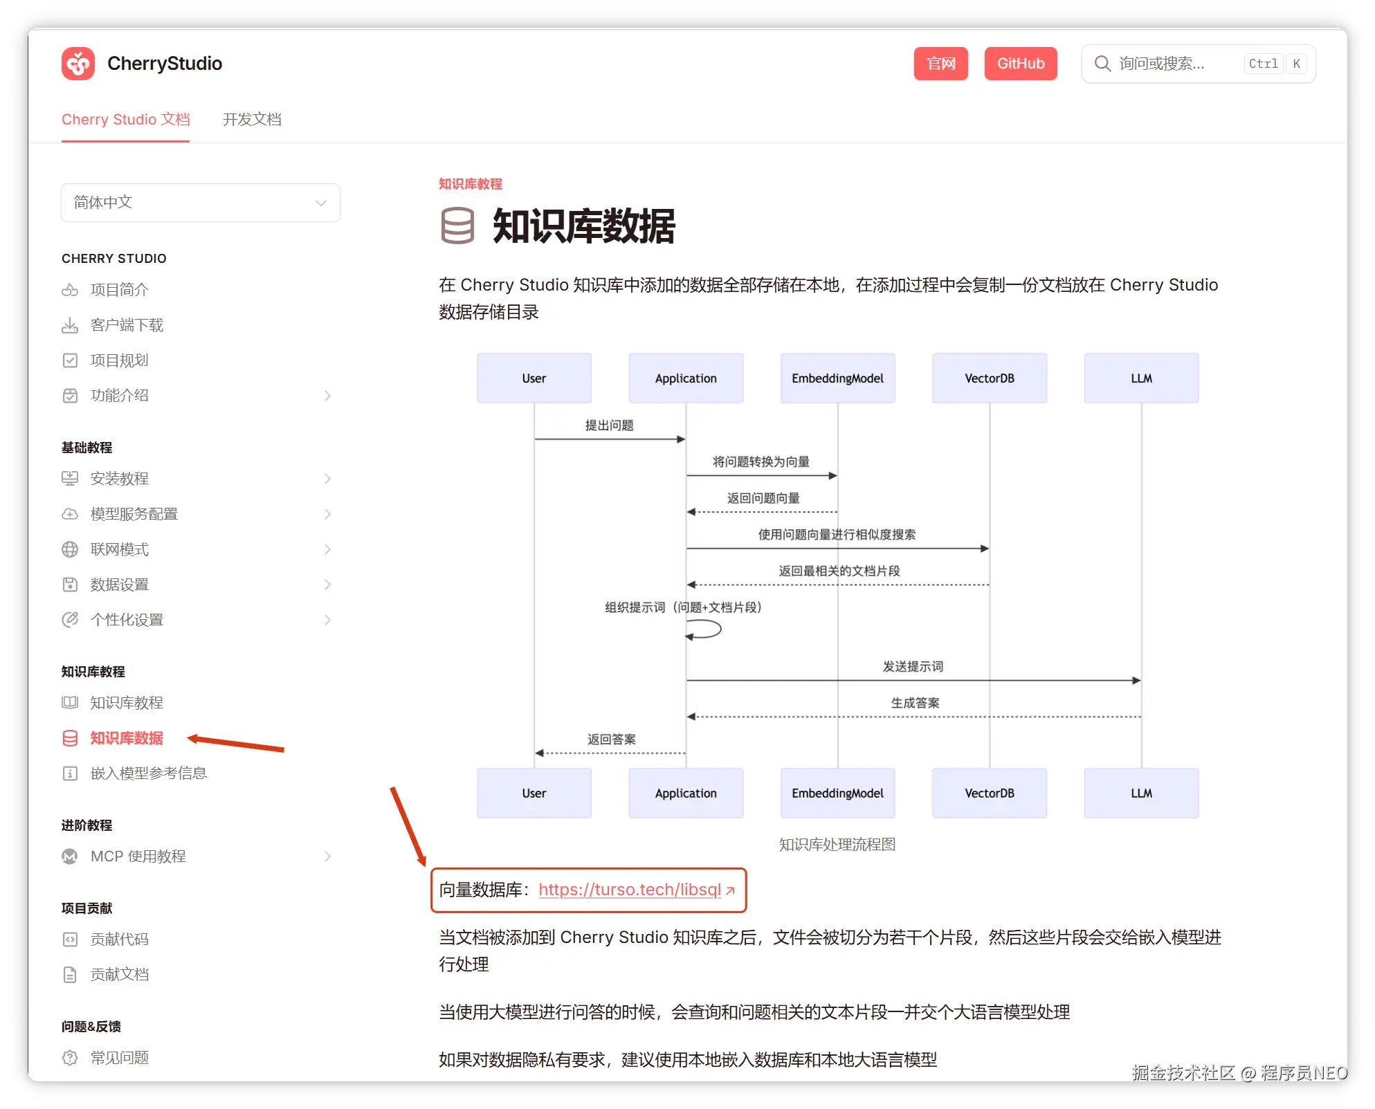Open the GitHub button link
This screenshot has width=1375, height=1109.
[1020, 64]
